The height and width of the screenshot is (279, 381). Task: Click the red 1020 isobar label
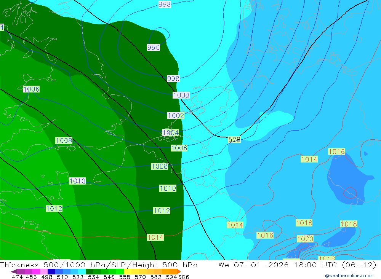305,239
